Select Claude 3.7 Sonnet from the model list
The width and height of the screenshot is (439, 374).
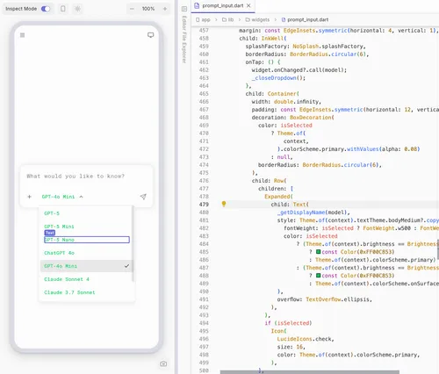86,292
